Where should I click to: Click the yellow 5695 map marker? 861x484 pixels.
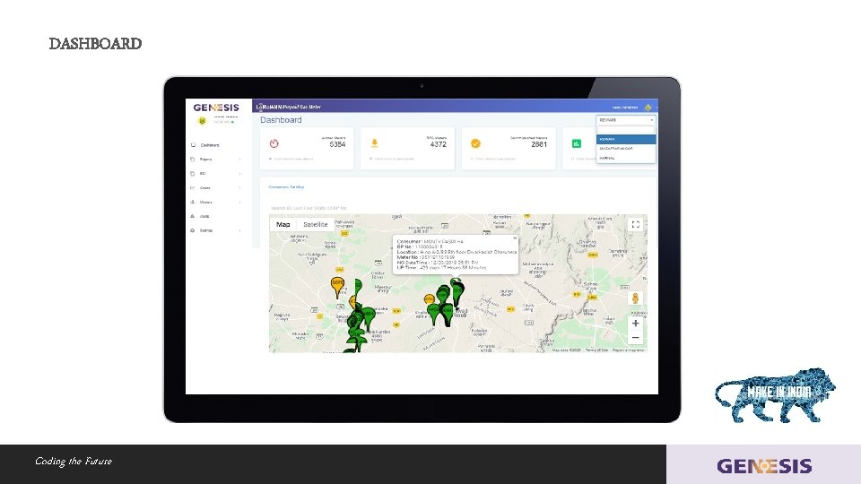[337, 286]
